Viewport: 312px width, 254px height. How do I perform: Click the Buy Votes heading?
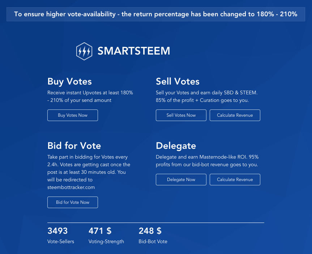point(69,82)
